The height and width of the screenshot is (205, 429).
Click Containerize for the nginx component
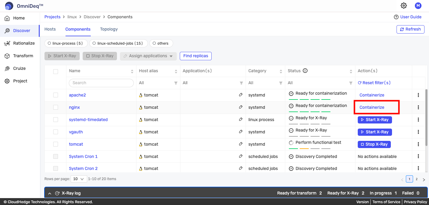click(372, 107)
